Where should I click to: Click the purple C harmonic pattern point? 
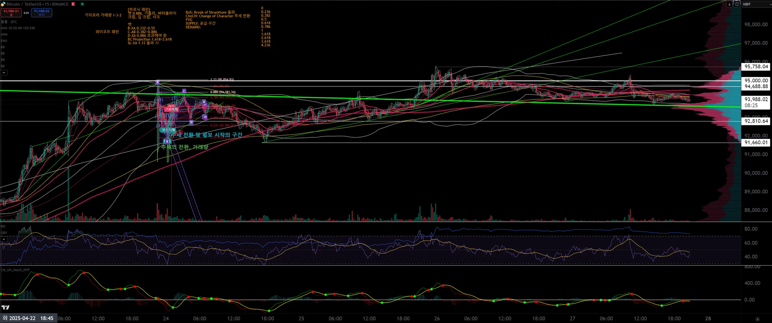click(184, 91)
